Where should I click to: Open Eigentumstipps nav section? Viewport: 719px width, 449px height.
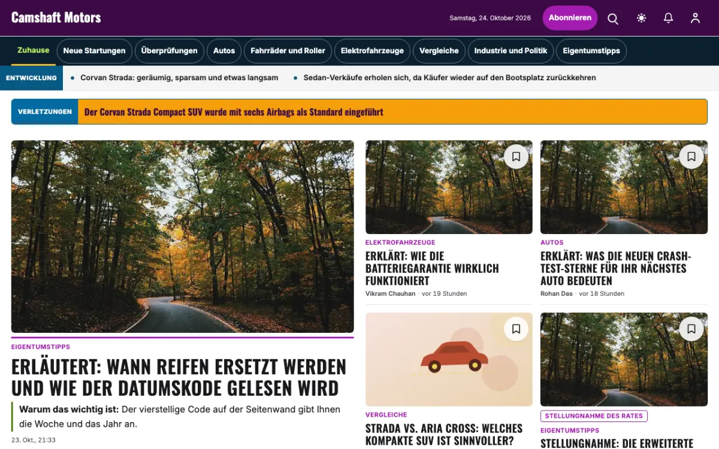tap(591, 51)
